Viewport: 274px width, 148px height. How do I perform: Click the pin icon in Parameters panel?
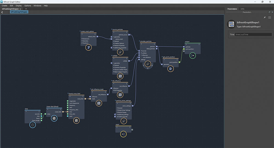click(265, 17)
